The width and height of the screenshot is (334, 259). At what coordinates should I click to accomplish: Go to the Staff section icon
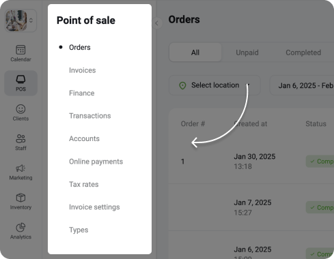point(20,138)
